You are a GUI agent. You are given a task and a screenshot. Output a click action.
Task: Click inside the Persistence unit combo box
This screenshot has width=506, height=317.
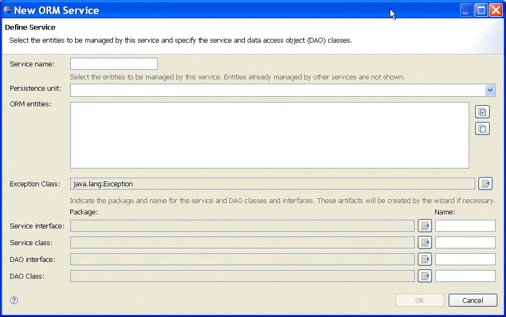point(283,90)
